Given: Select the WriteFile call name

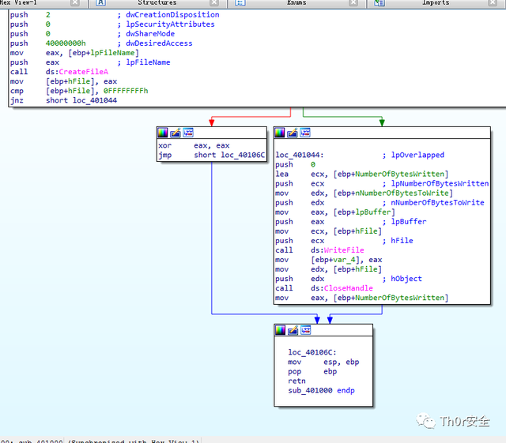Looking at the screenshot, I should point(344,250).
